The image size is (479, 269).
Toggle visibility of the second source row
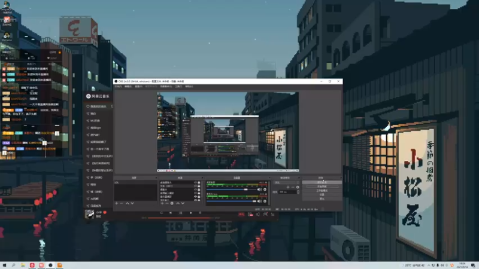(196, 186)
